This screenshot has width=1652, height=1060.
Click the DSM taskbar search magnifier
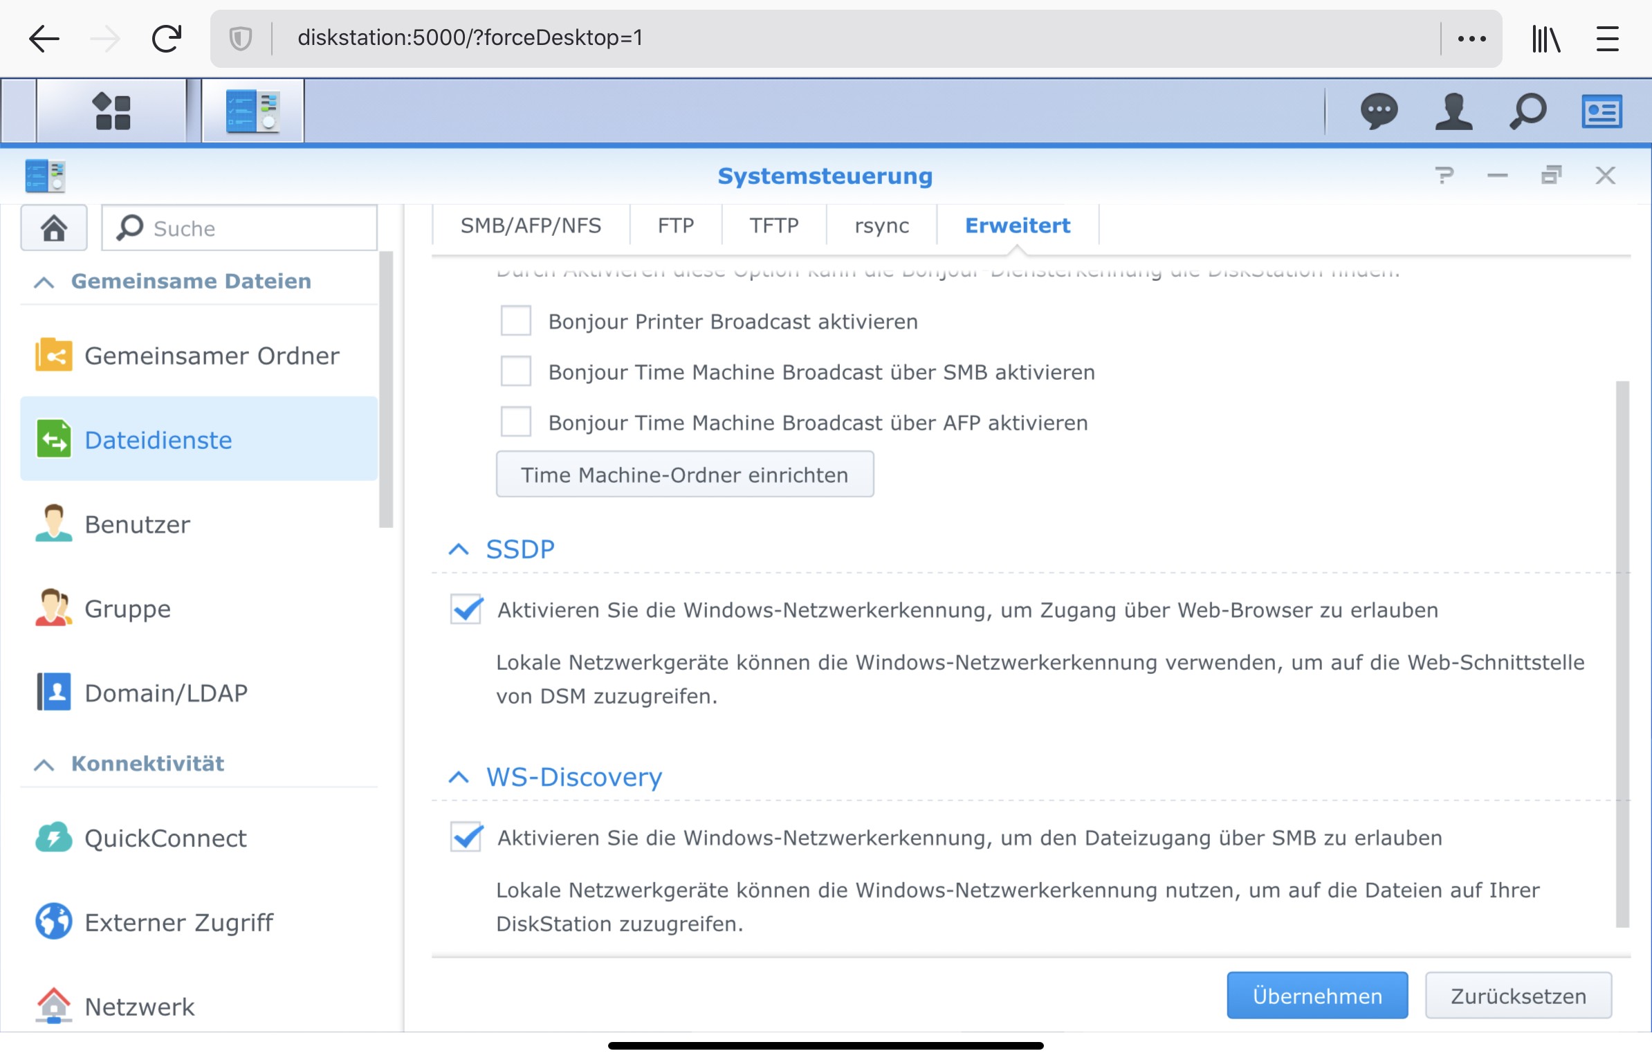tap(1527, 111)
